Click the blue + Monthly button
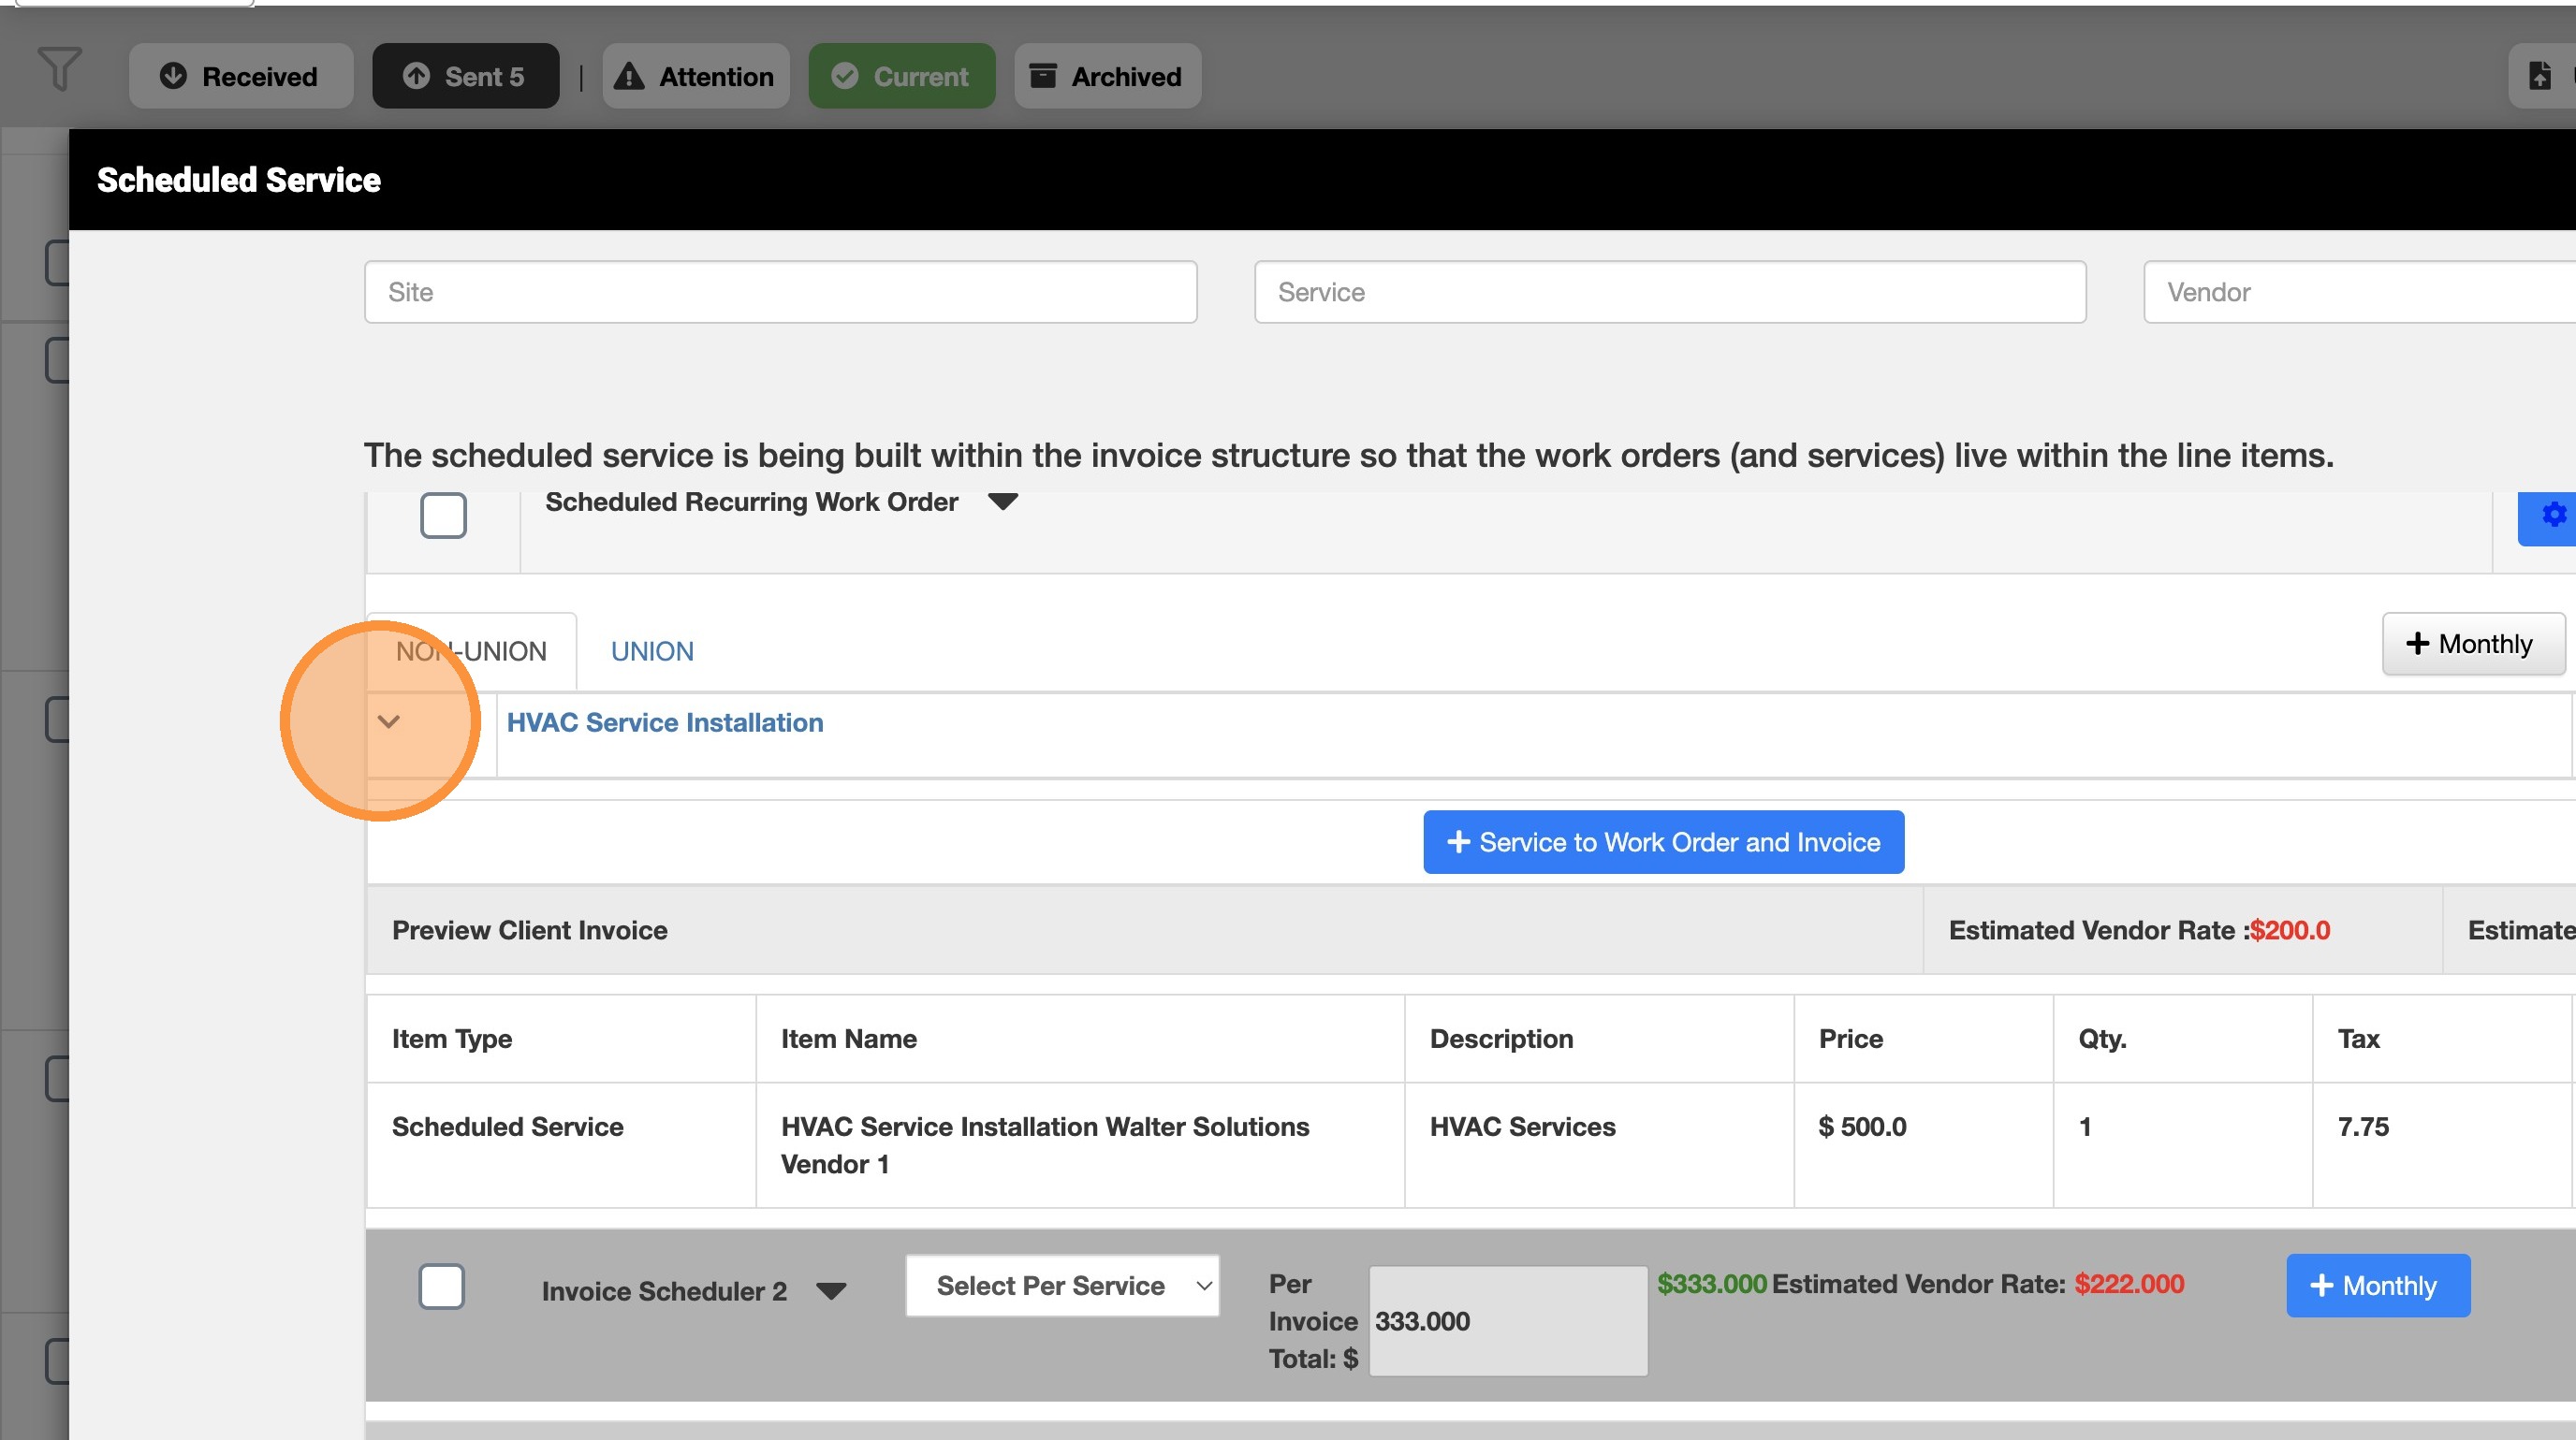This screenshot has width=2576, height=1440. pos(2377,1287)
